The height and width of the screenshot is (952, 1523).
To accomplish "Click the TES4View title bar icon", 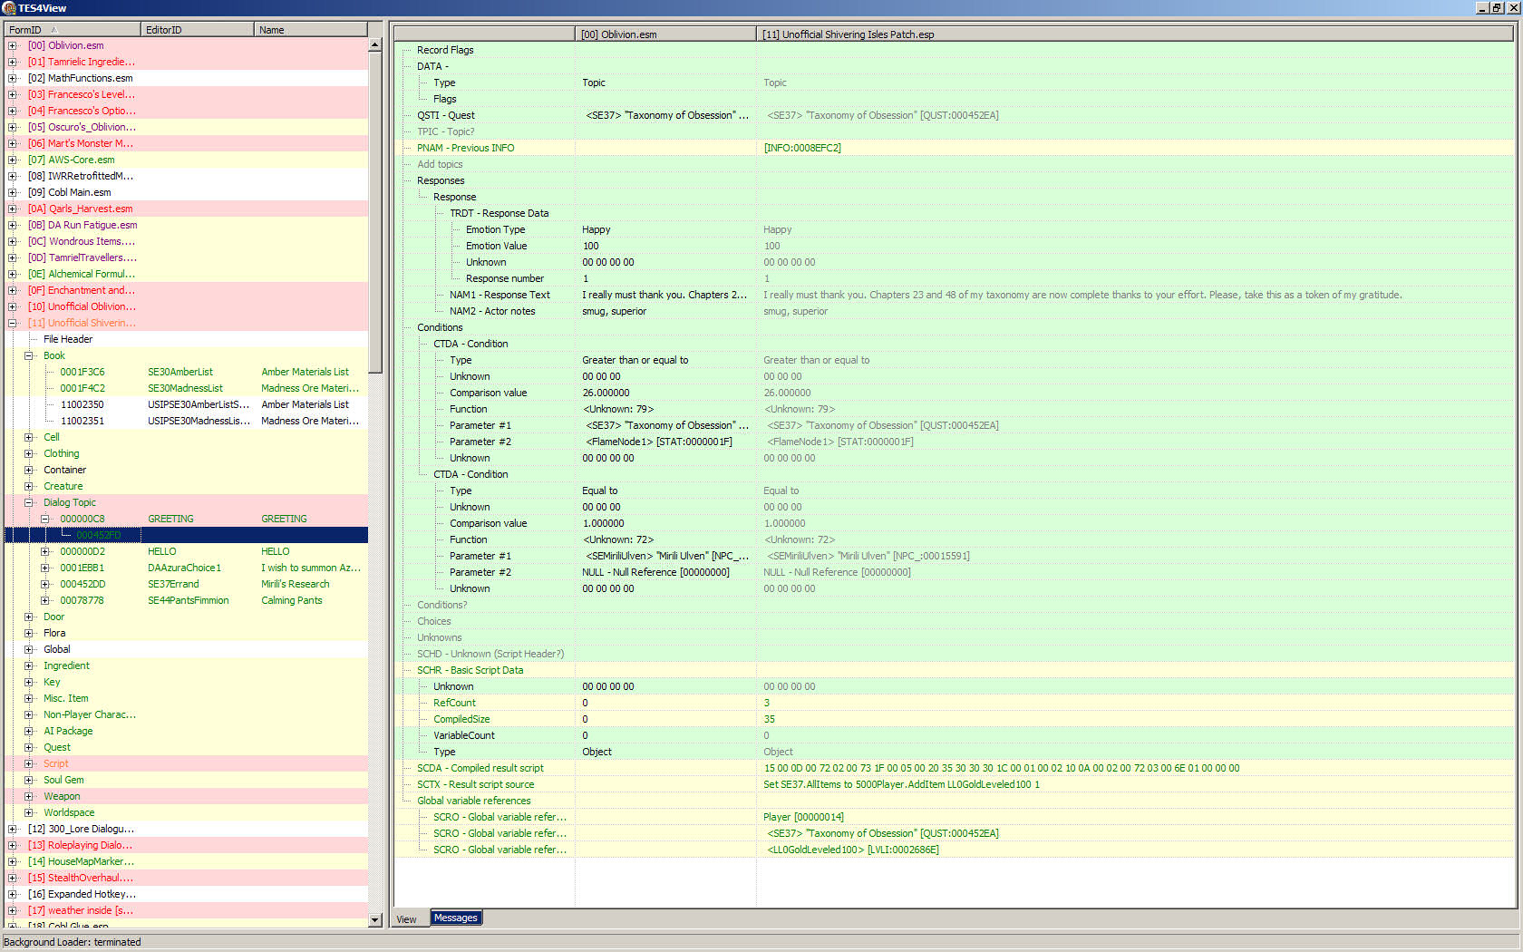I will click(8, 8).
